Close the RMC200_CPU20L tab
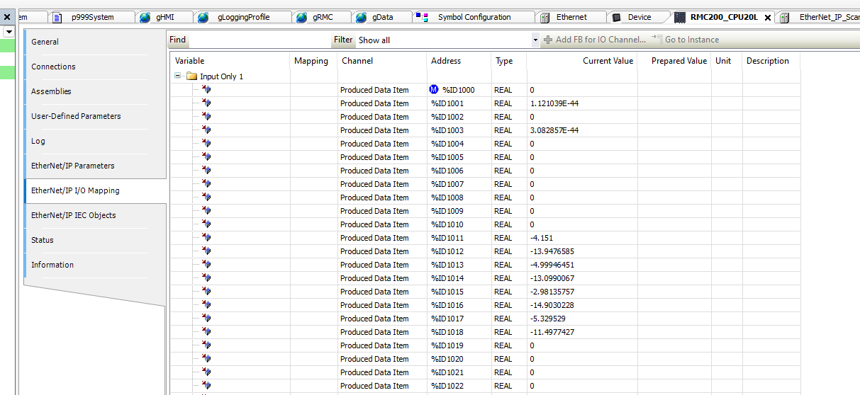860x395 pixels. [767, 18]
